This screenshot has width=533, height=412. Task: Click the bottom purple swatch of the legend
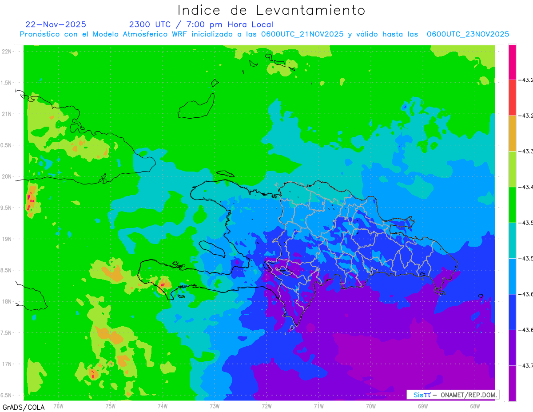click(x=512, y=383)
